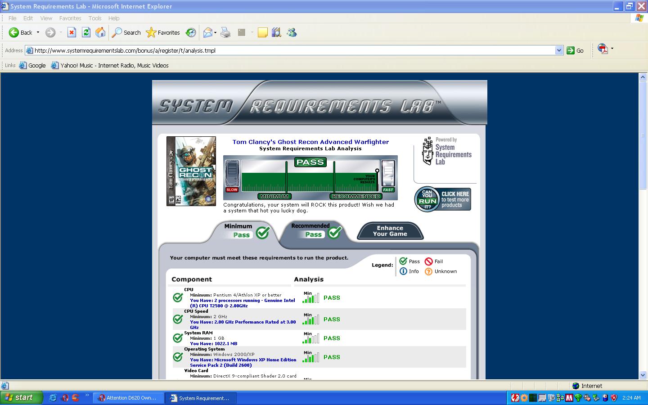Click the 2:24 AM clock
The height and width of the screenshot is (405, 648).
(x=631, y=398)
